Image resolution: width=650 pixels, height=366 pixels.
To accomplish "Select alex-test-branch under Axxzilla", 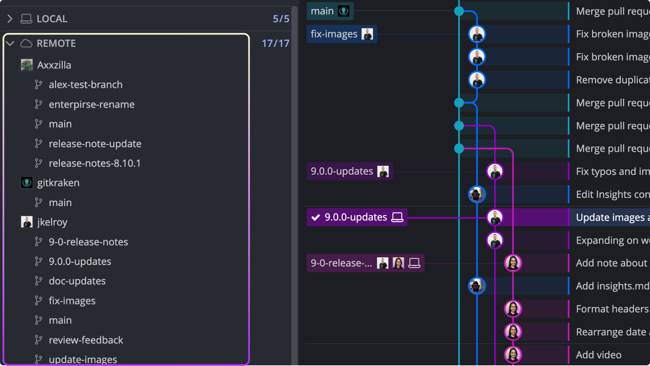I will pyautogui.click(x=86, y=85).
